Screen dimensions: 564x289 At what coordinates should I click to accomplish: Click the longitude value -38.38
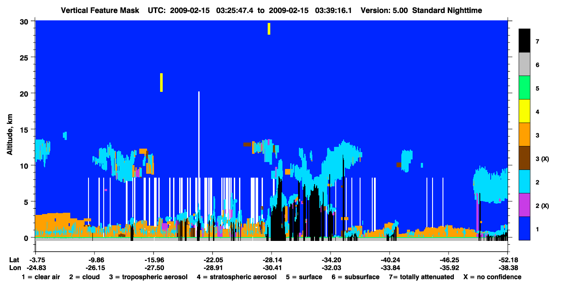tap(507, 268)
